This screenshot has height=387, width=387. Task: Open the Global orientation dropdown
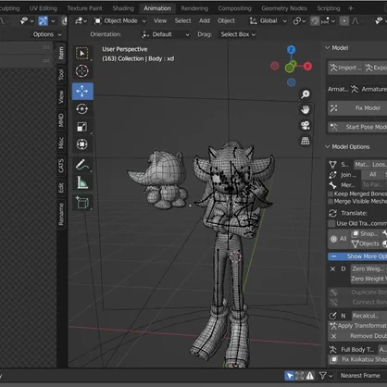pyautogui.click(x=268, y=21)
